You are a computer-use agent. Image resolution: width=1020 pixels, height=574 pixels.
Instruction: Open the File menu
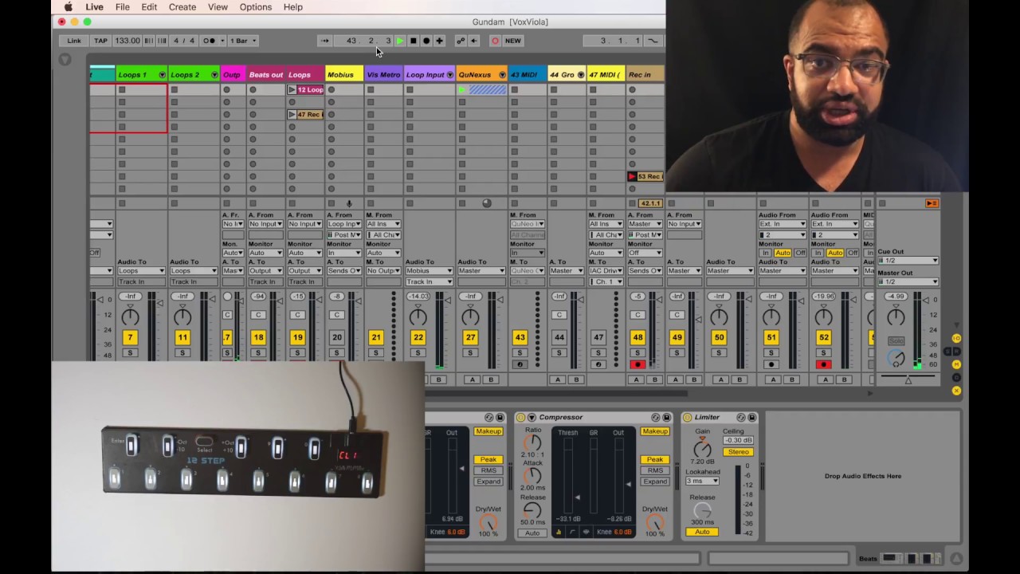coord(122,7)
